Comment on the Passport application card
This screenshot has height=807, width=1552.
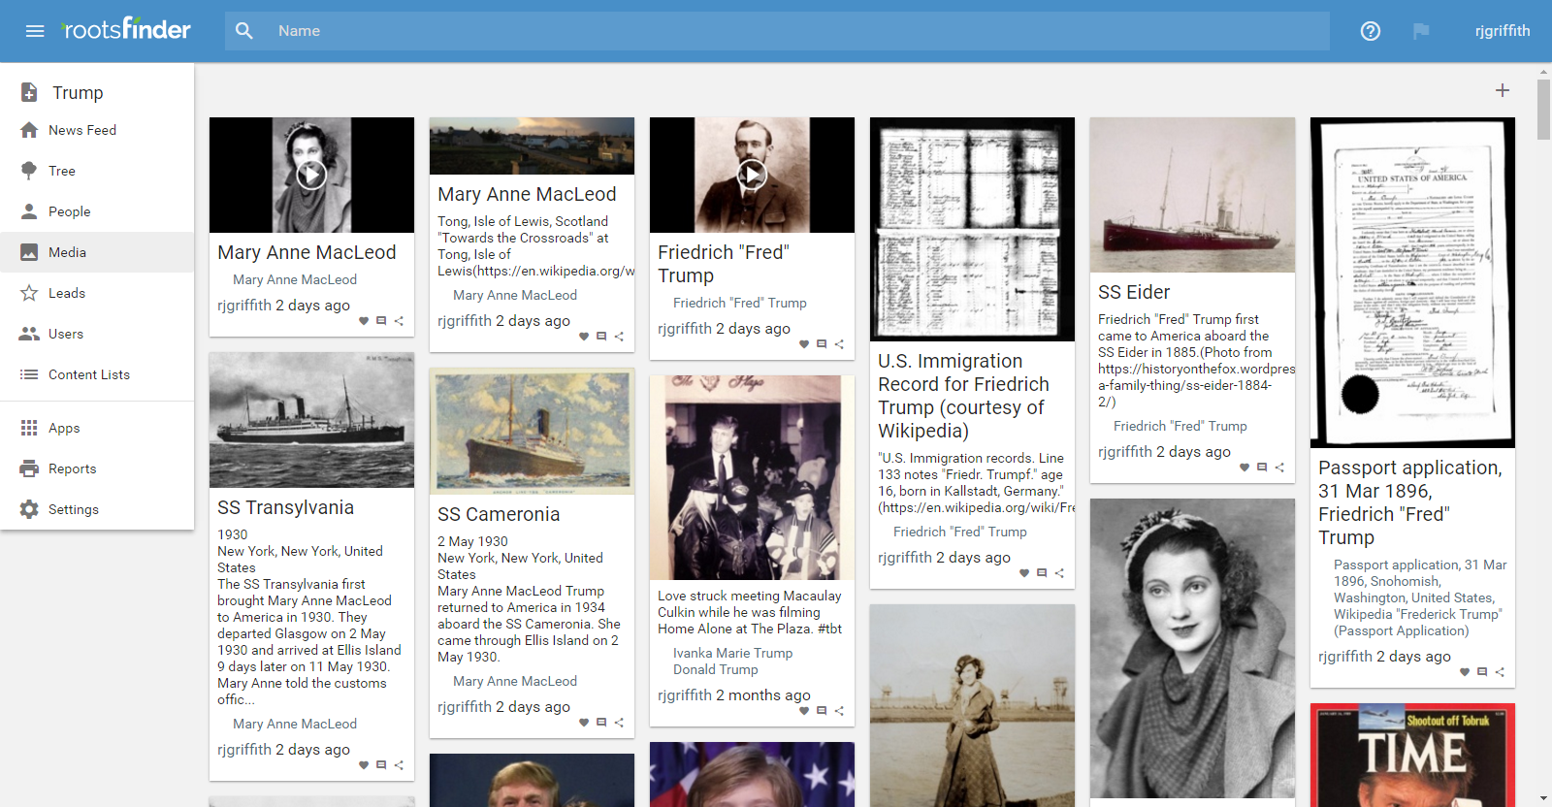1482,672
